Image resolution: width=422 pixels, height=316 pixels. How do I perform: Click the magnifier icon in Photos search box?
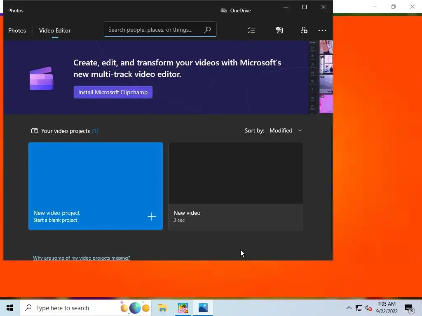tap(207, 30)
